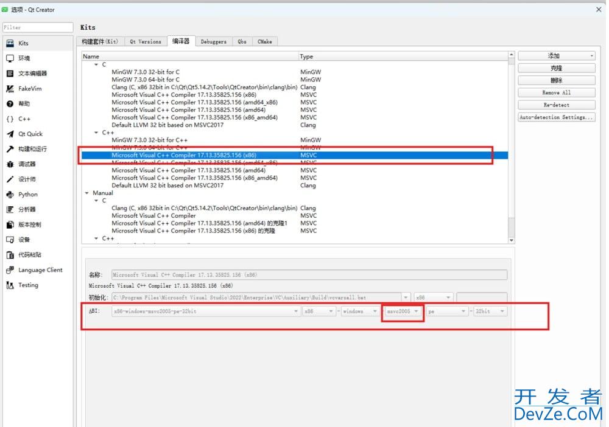Open the initialization x86 argument dropdown
609x427 pixels.
click(434, 297)
